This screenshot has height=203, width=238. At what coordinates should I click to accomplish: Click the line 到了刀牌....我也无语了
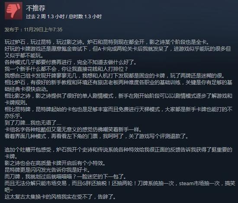tap(33, 122)
